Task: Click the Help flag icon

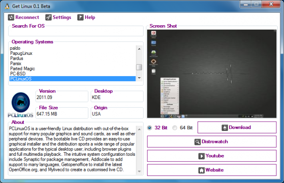Action: (80, 17)
